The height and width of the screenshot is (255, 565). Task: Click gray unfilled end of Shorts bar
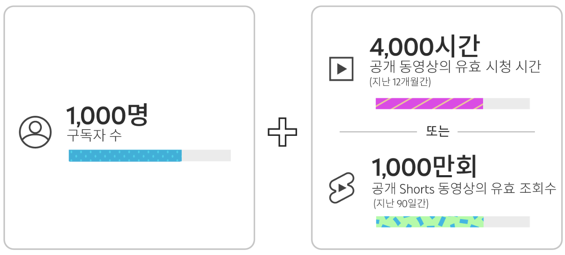click(x=506, y=222)
